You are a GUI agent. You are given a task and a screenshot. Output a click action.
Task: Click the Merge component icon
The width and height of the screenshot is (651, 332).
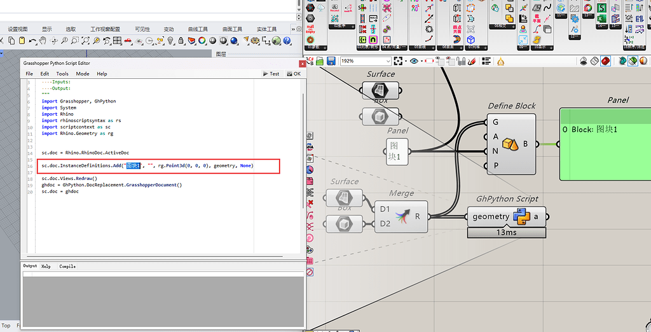[402, 217]
